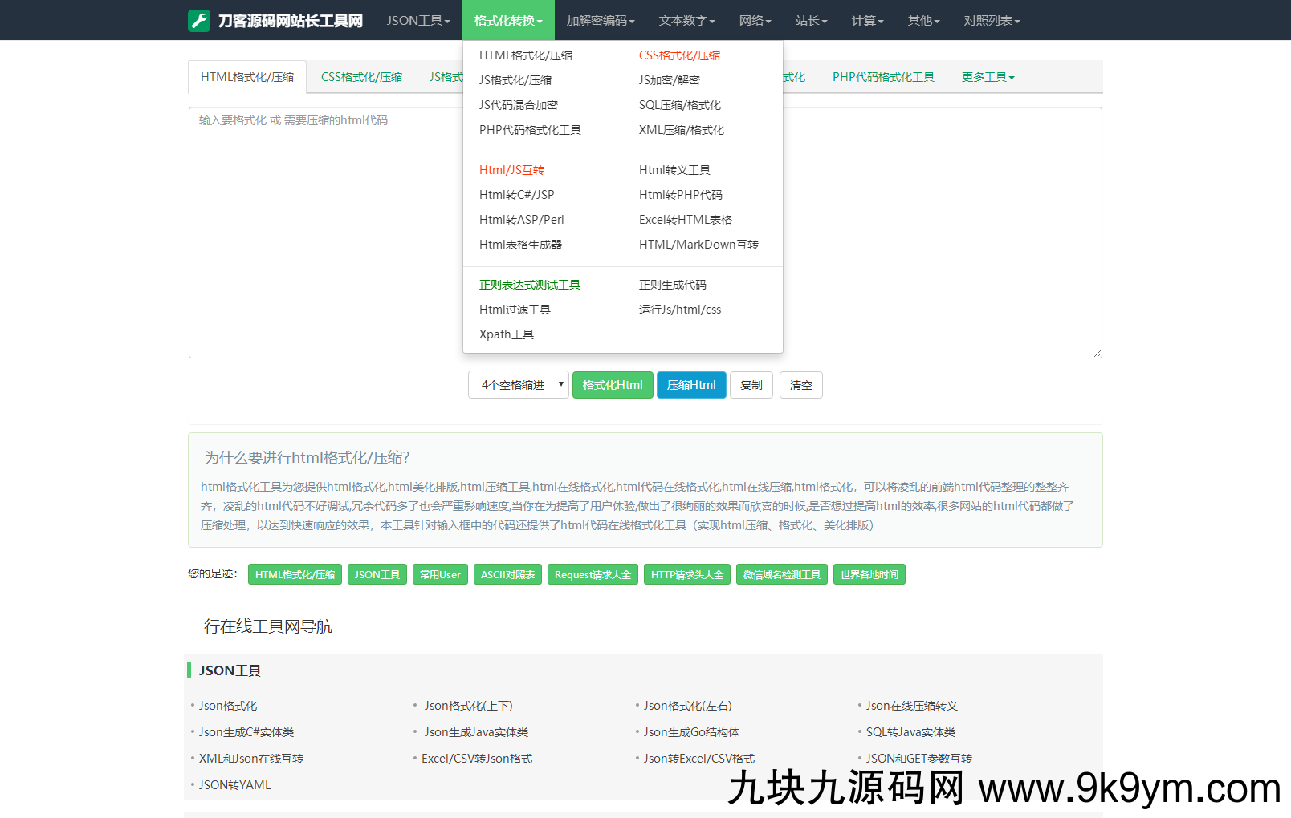Open the ASCII对照表 footprint tag
1291x818 pixels.
tap(507, 575)
